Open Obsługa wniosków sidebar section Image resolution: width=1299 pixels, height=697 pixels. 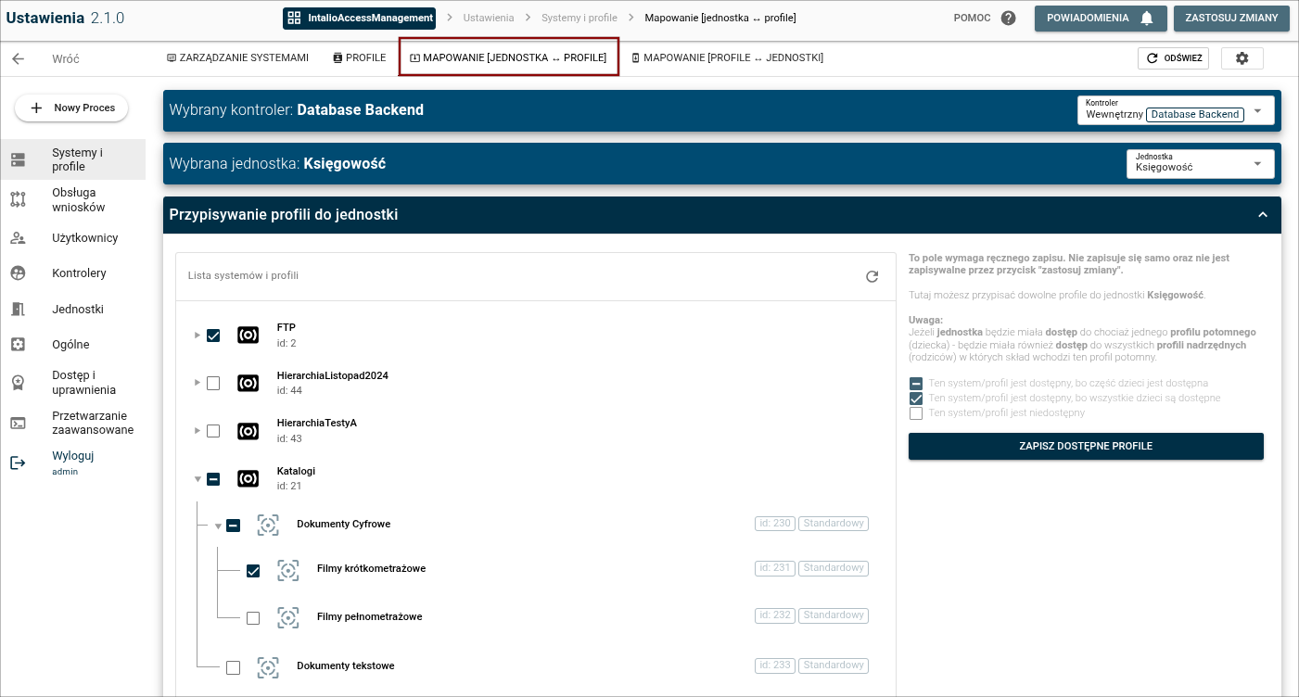[x=72, y=199]
